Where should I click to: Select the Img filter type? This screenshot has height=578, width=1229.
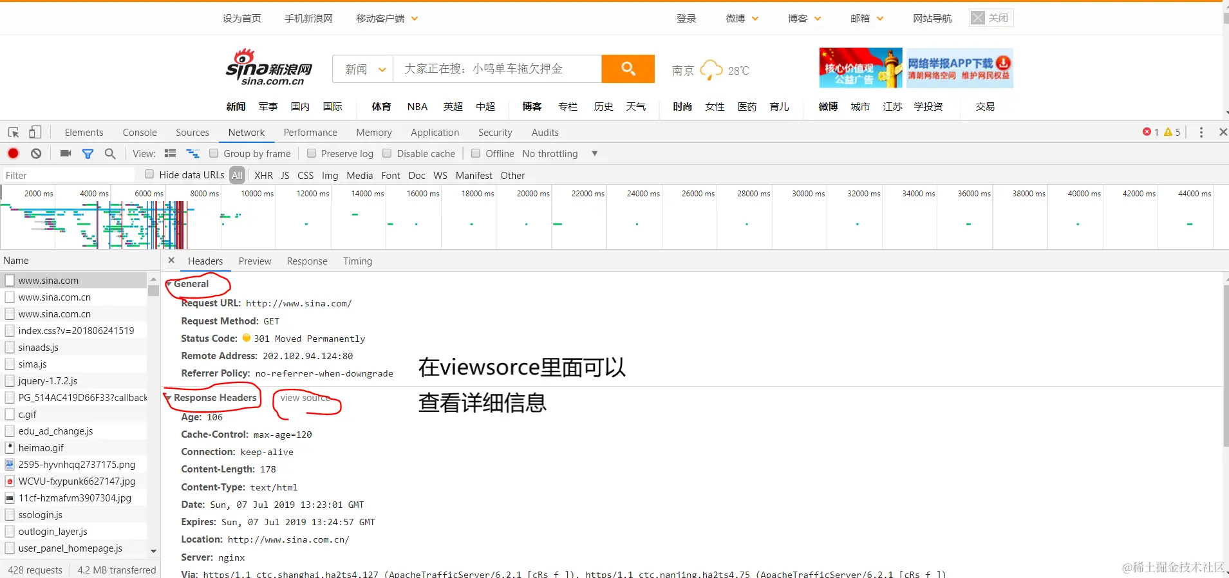(330, 175)
